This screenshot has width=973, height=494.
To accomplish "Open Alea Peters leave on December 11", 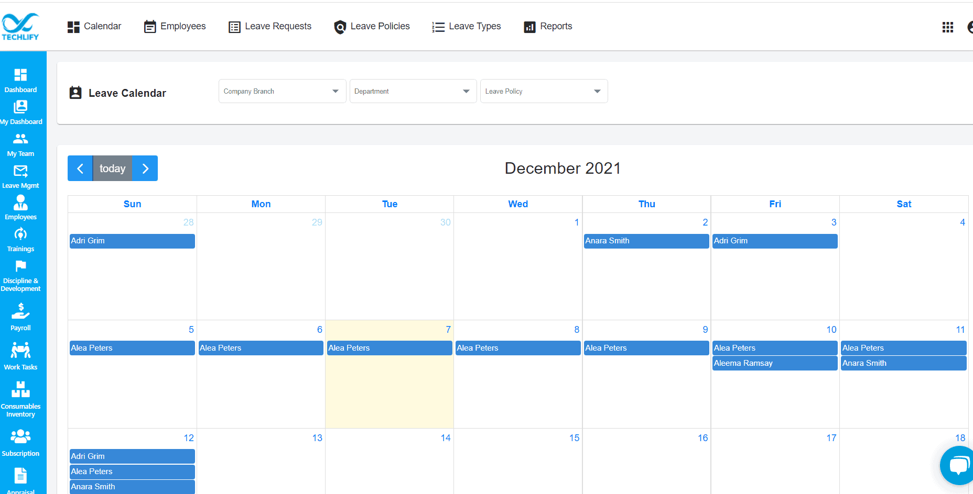I will click(904, 348).
